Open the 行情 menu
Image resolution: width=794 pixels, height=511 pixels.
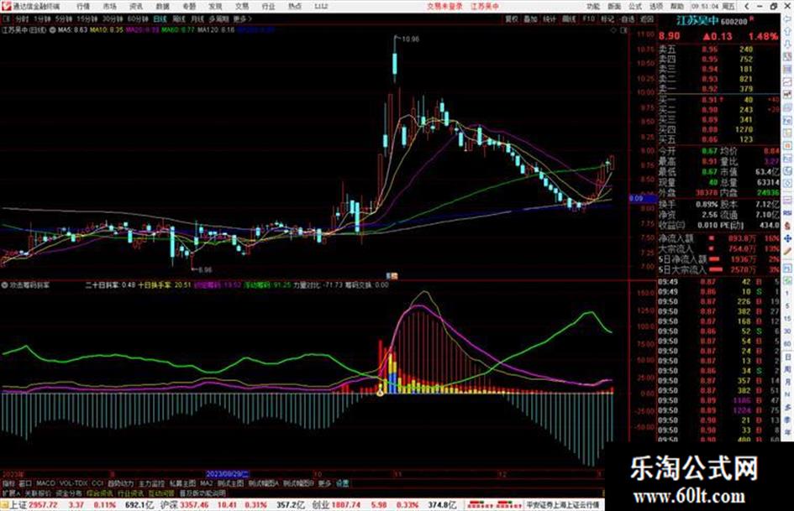point(83,7)
